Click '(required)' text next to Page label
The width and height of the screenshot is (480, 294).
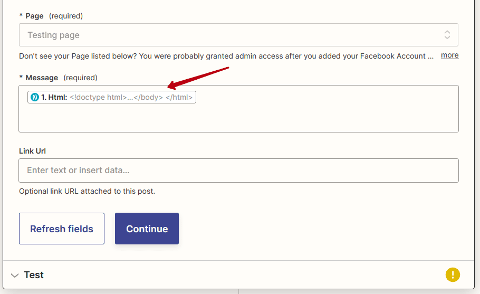point(66,16)
